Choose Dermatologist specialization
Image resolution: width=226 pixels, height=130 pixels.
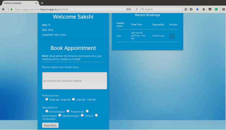click(x=46, y=111)
